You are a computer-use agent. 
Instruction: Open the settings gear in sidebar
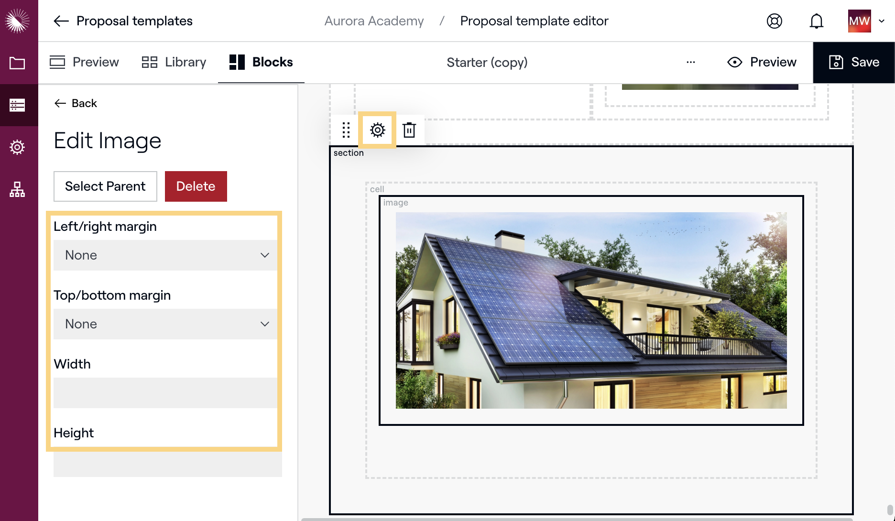[x=18, y=147]
